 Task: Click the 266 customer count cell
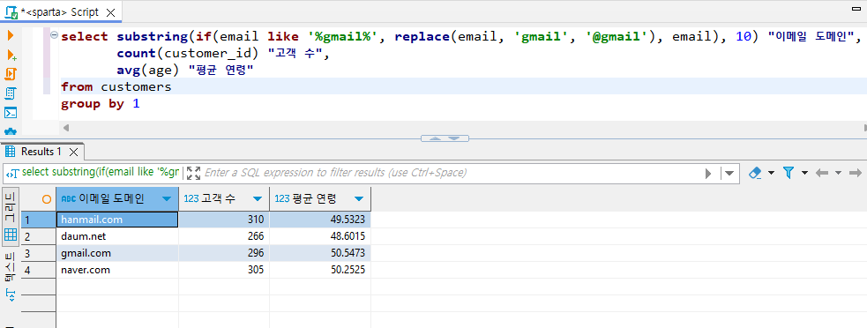(224, 236)
